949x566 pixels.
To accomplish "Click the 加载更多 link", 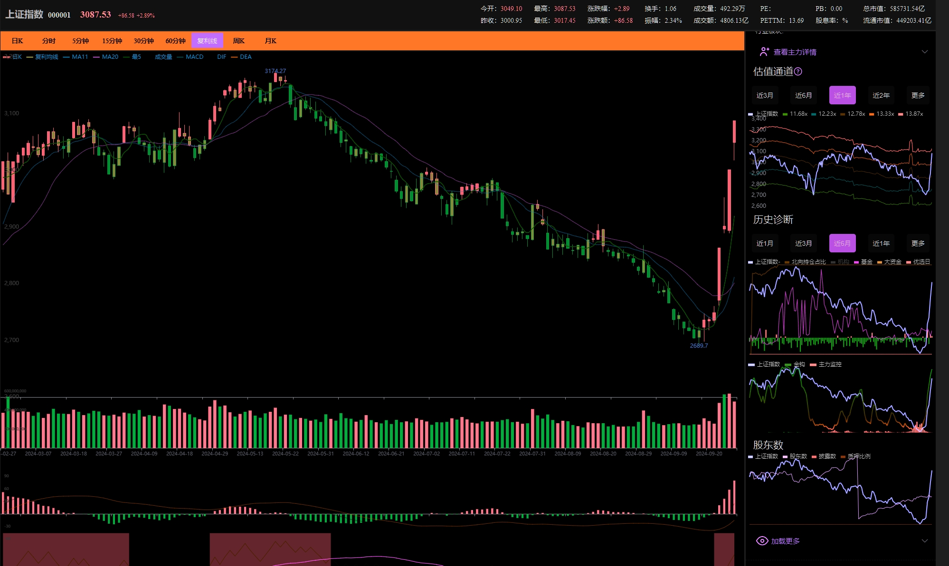I will [x=786, y=541].
